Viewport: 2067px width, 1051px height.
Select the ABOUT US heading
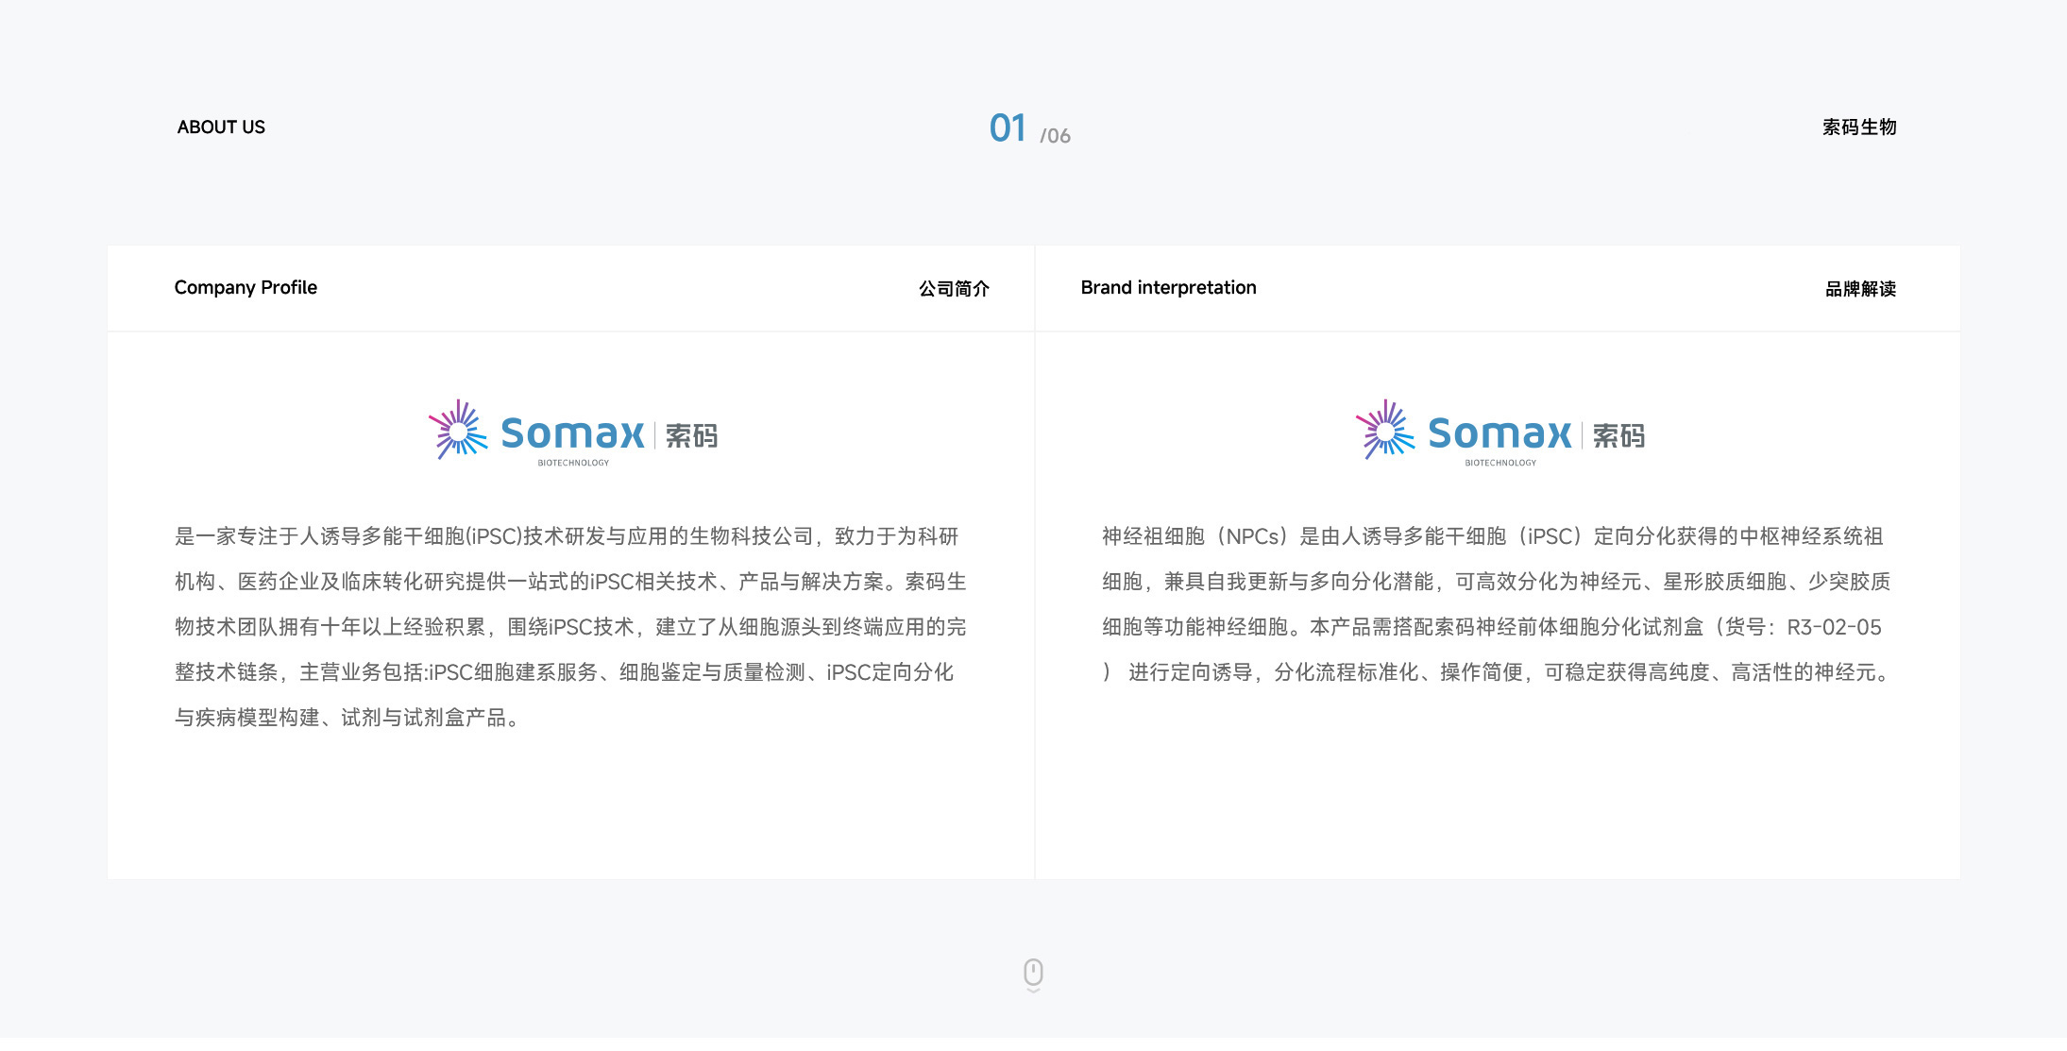[221, 127]
